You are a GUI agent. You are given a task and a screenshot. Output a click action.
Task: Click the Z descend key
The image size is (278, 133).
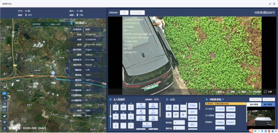point(116,126)
